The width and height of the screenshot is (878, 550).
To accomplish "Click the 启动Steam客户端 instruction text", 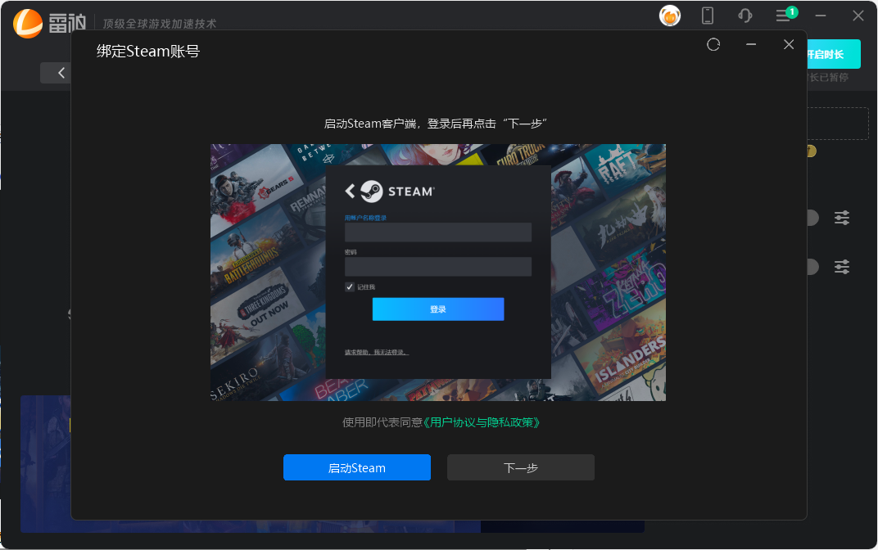I will 435,124.
